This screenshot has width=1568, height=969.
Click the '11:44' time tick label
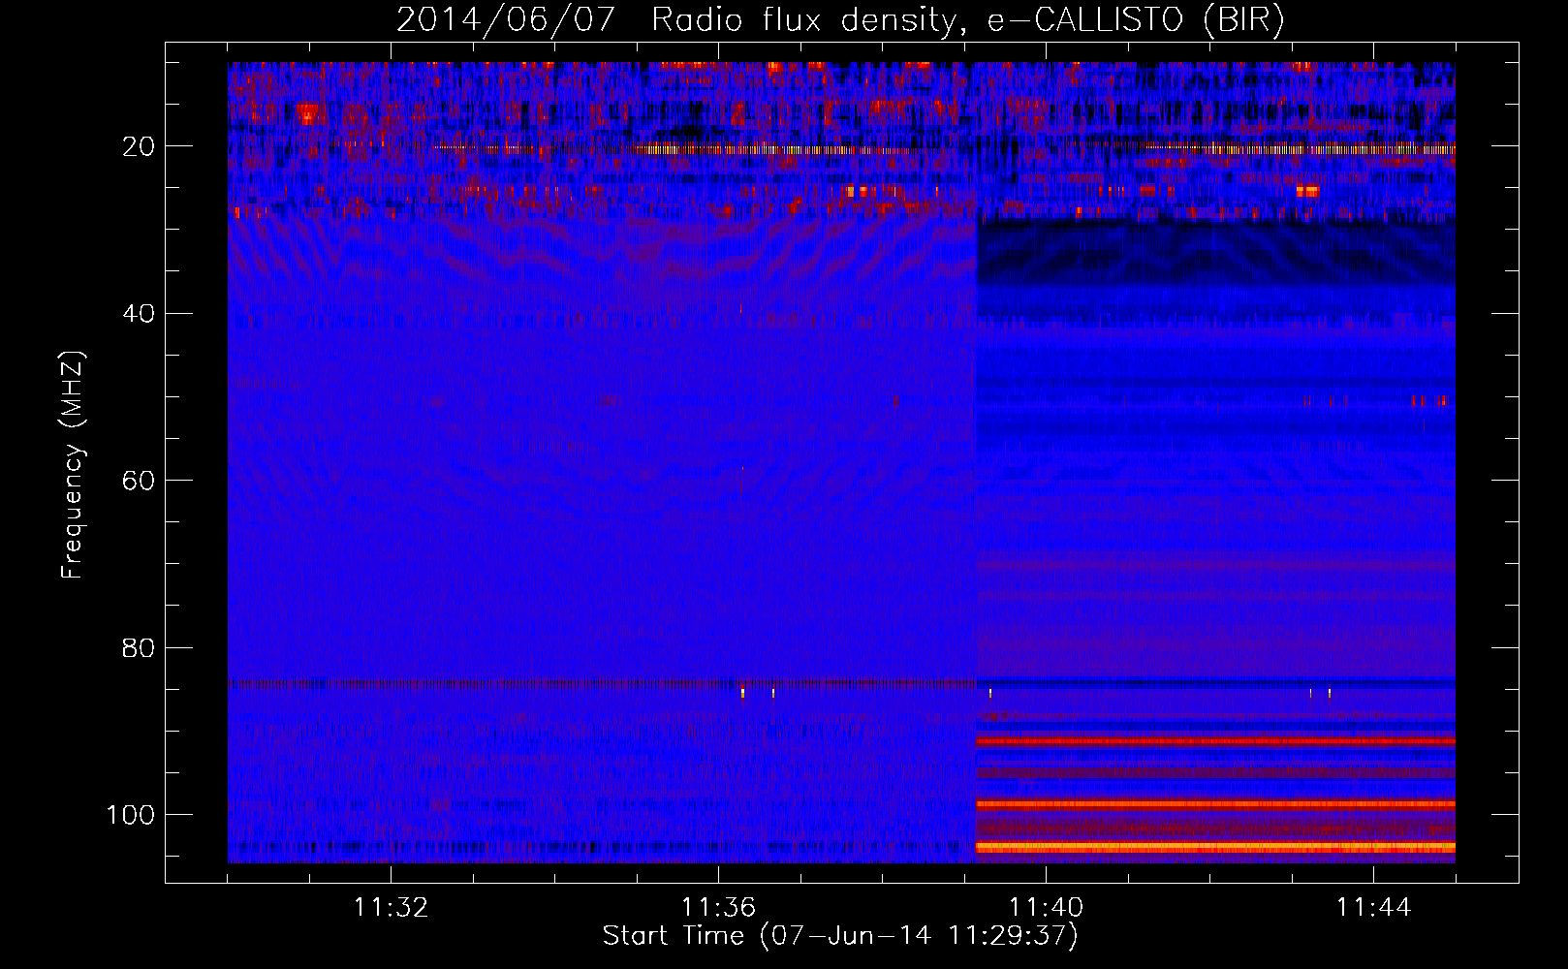tap(1373, 908)
